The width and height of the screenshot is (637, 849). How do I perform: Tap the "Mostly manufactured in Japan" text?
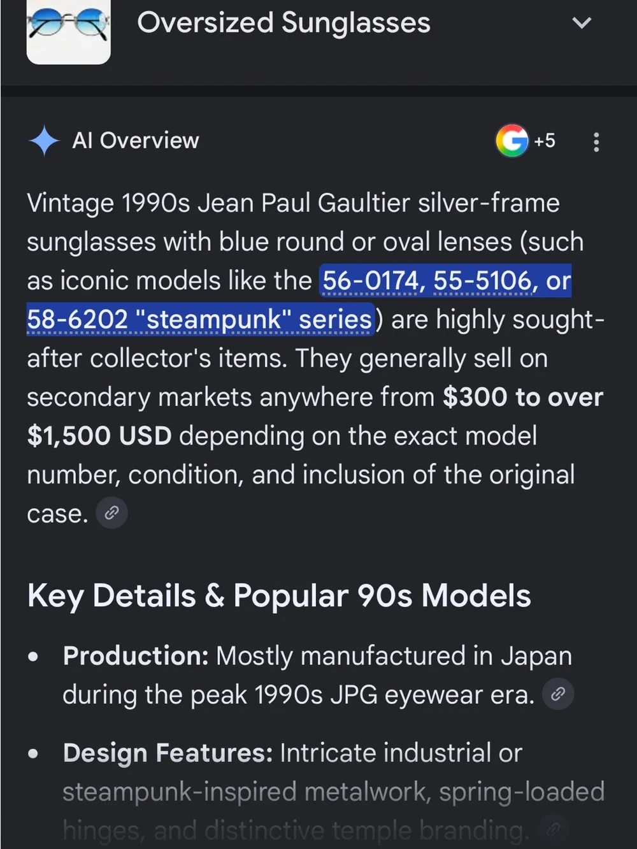click(x=394, y=655)
